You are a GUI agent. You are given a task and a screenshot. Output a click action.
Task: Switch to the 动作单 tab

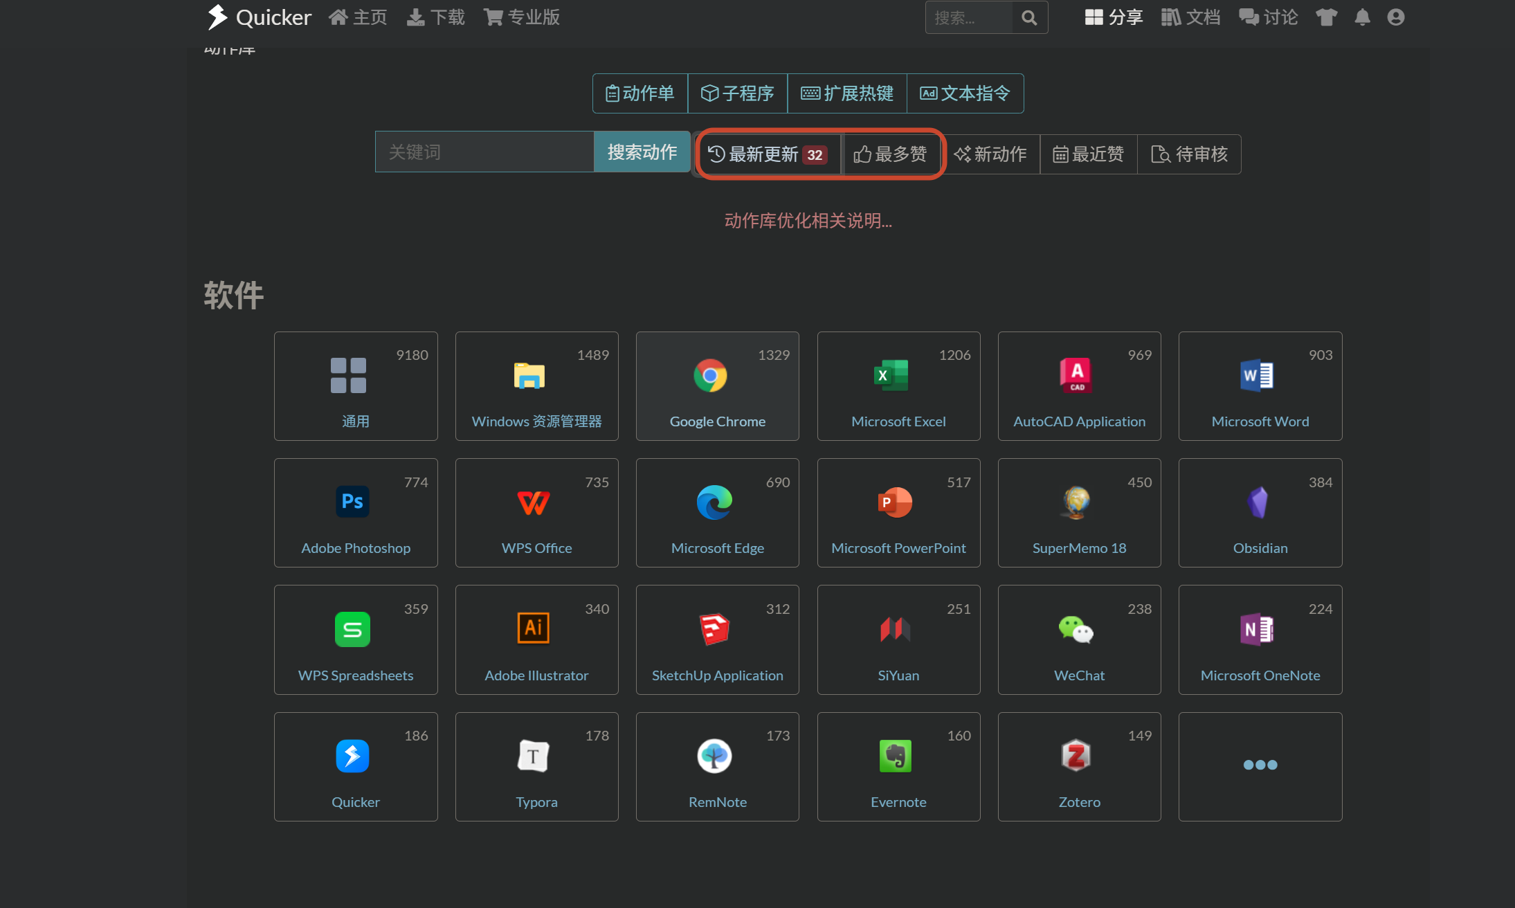pos(640,93)
